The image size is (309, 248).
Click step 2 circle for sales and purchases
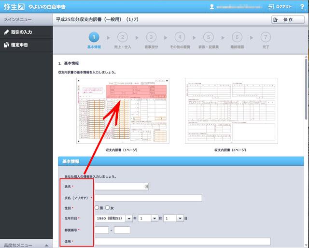[x=123, y=37]
